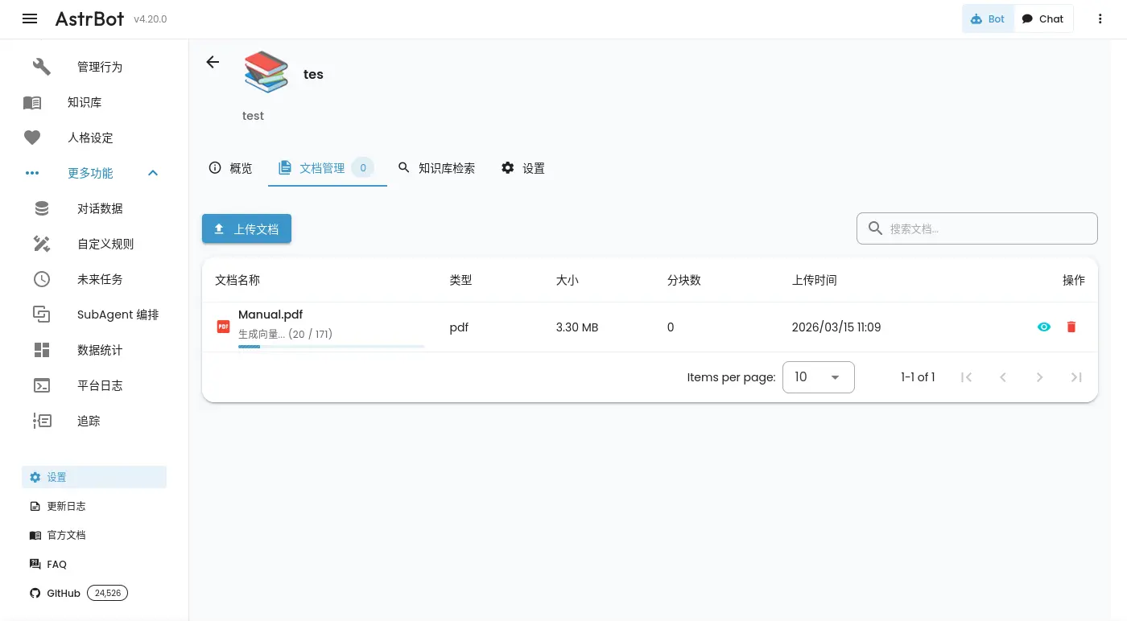Go to 数据统计 dashboard
The image size is (1127, 621).
(x=99, y=350)
